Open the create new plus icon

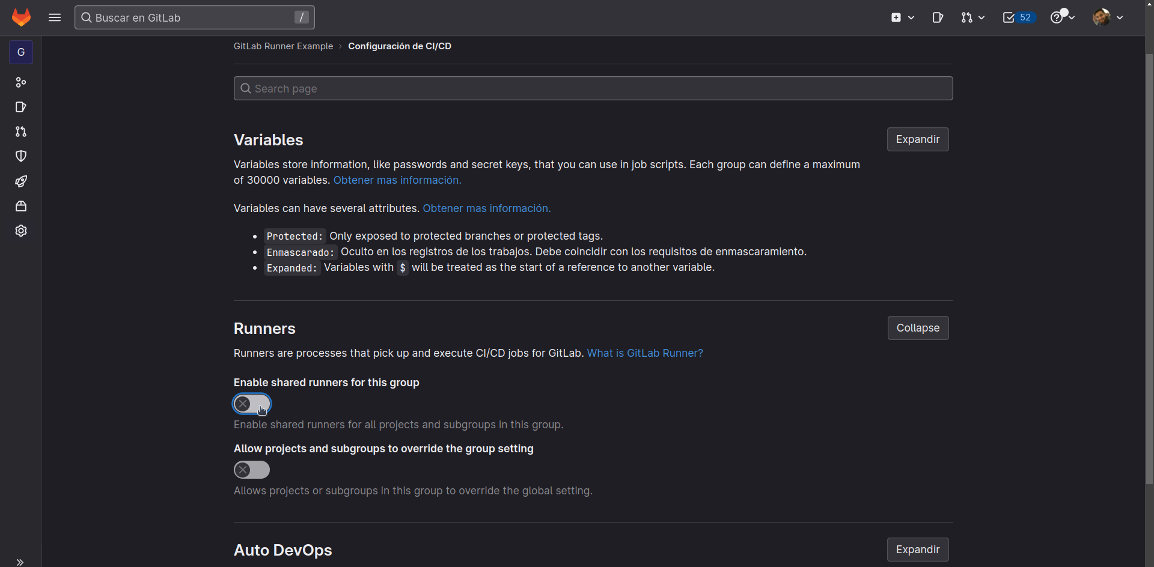[x=896, y=17]
